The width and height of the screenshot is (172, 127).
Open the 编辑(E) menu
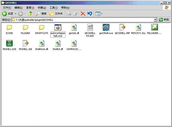pyautogui.click(x=19, y=8)
